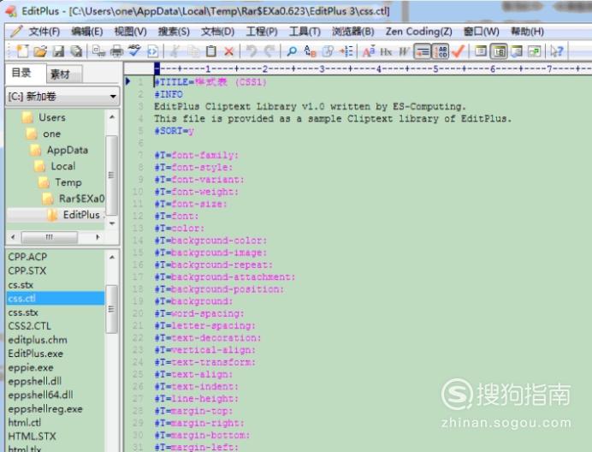The width and height of the screenshot is (592, 452).
Task: Undo the last edit
Action: [x=252, y=51]
